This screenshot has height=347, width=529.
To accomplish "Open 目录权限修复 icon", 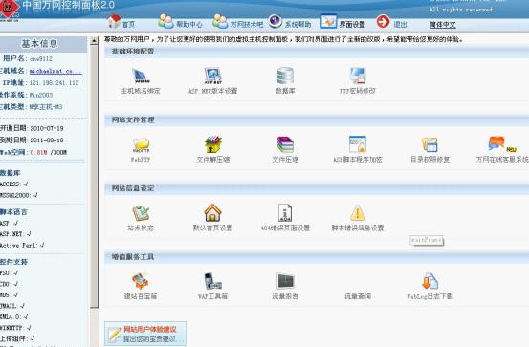I will [x=430, y=145].
